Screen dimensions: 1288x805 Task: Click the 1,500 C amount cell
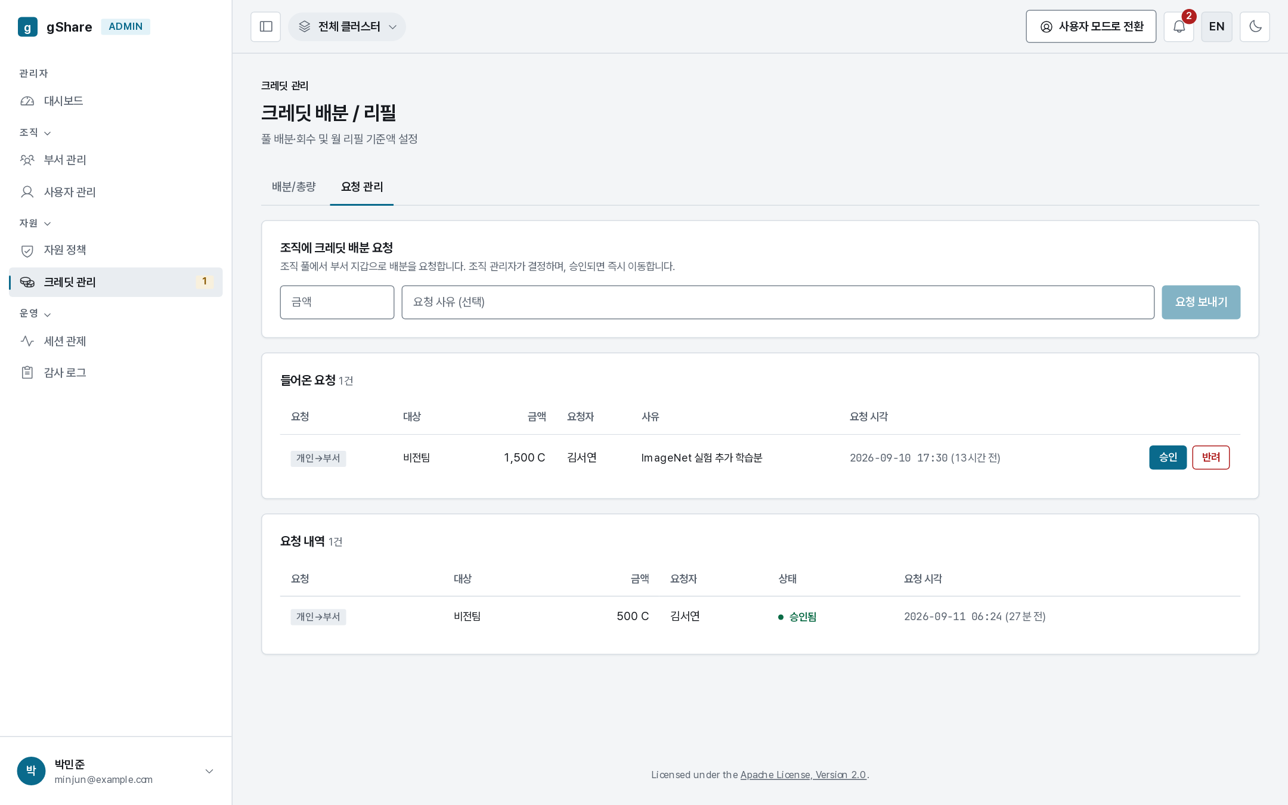pos(525,457)
